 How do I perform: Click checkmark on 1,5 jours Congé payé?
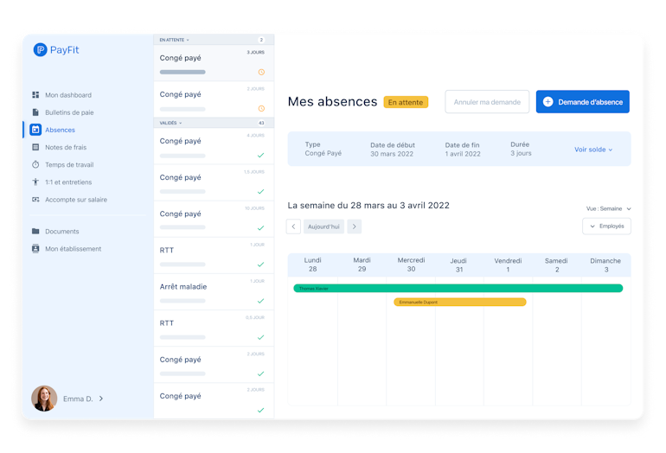(x=261, y=191)
